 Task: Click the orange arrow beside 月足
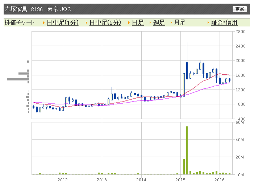coord(171,23)
